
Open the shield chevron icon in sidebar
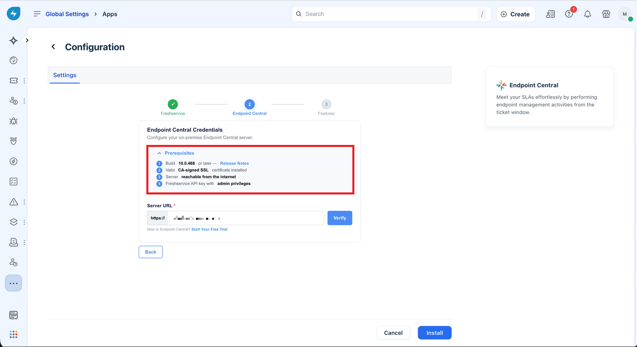tap(13, 141)
